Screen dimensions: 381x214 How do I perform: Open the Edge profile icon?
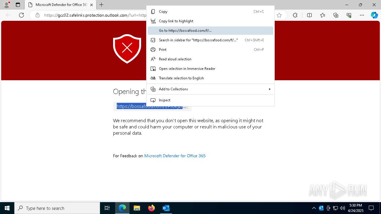pos(7,5)
